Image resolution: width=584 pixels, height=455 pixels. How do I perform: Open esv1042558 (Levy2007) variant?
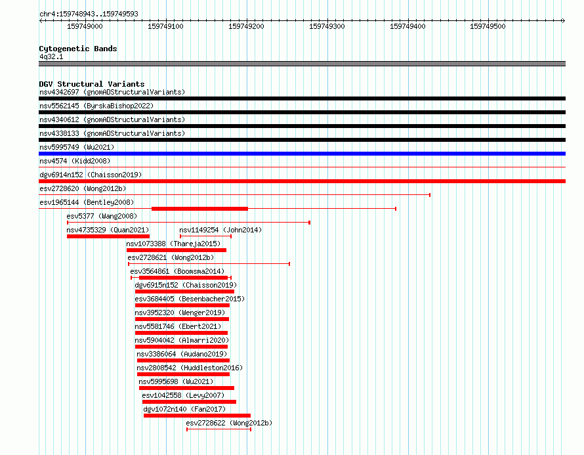point(183,395)
